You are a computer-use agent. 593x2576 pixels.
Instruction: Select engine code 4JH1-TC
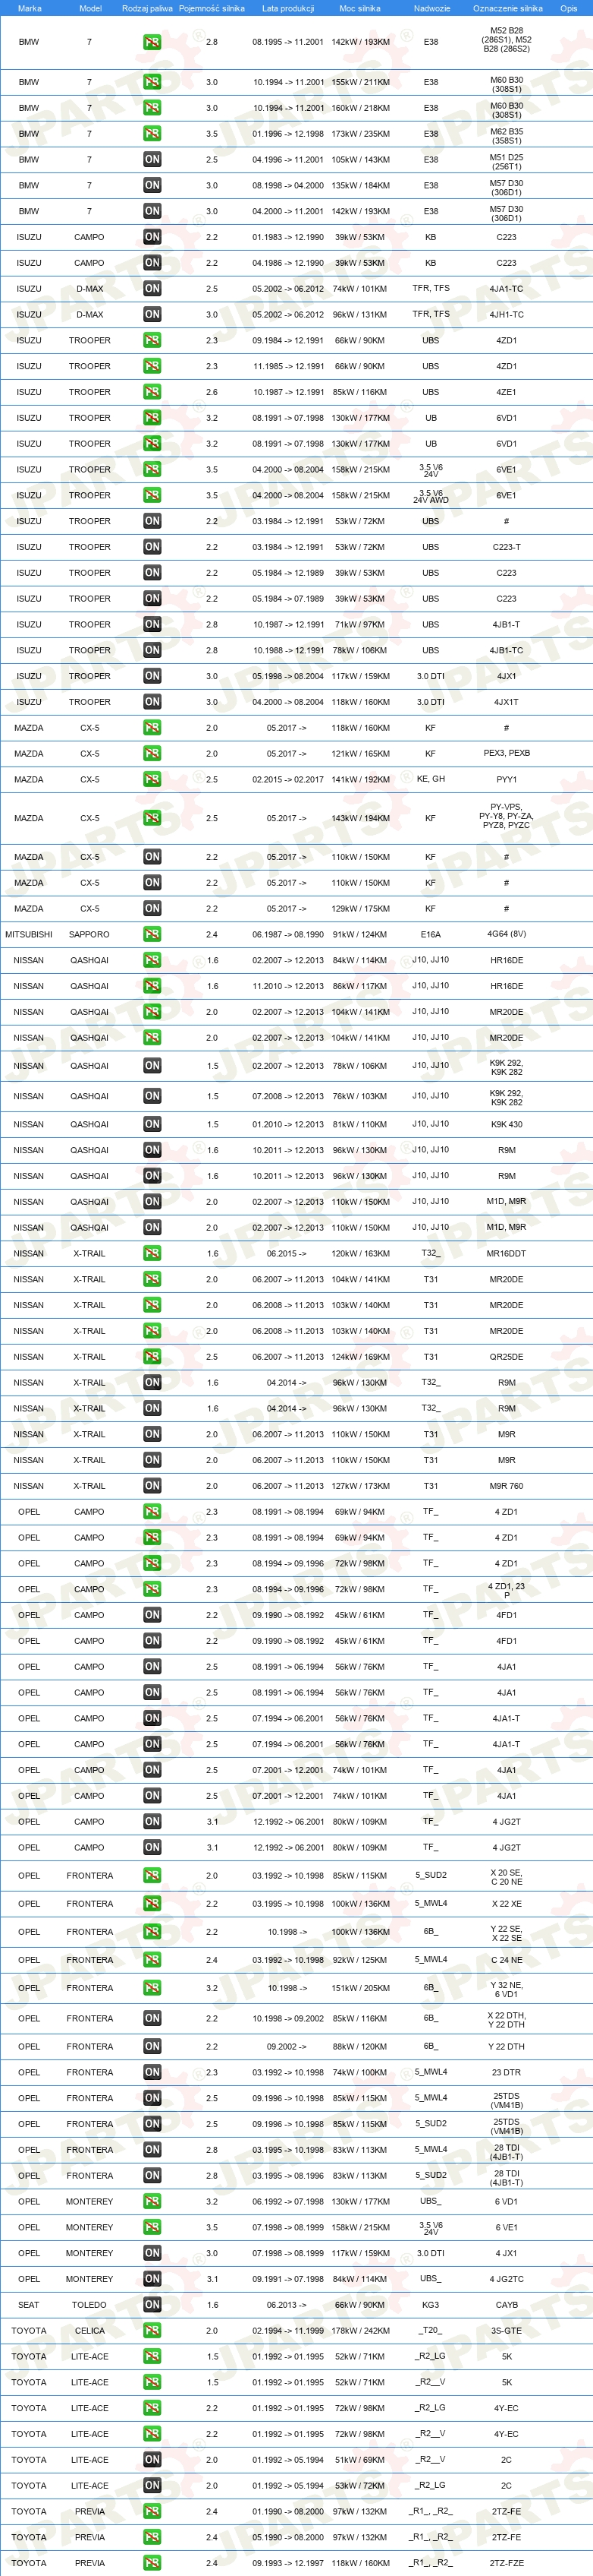tap(506, 315)
